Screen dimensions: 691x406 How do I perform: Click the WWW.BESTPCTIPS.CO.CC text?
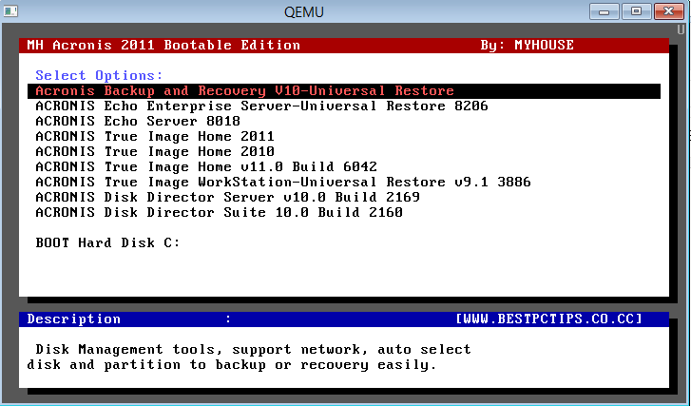[x=548, y=319]
